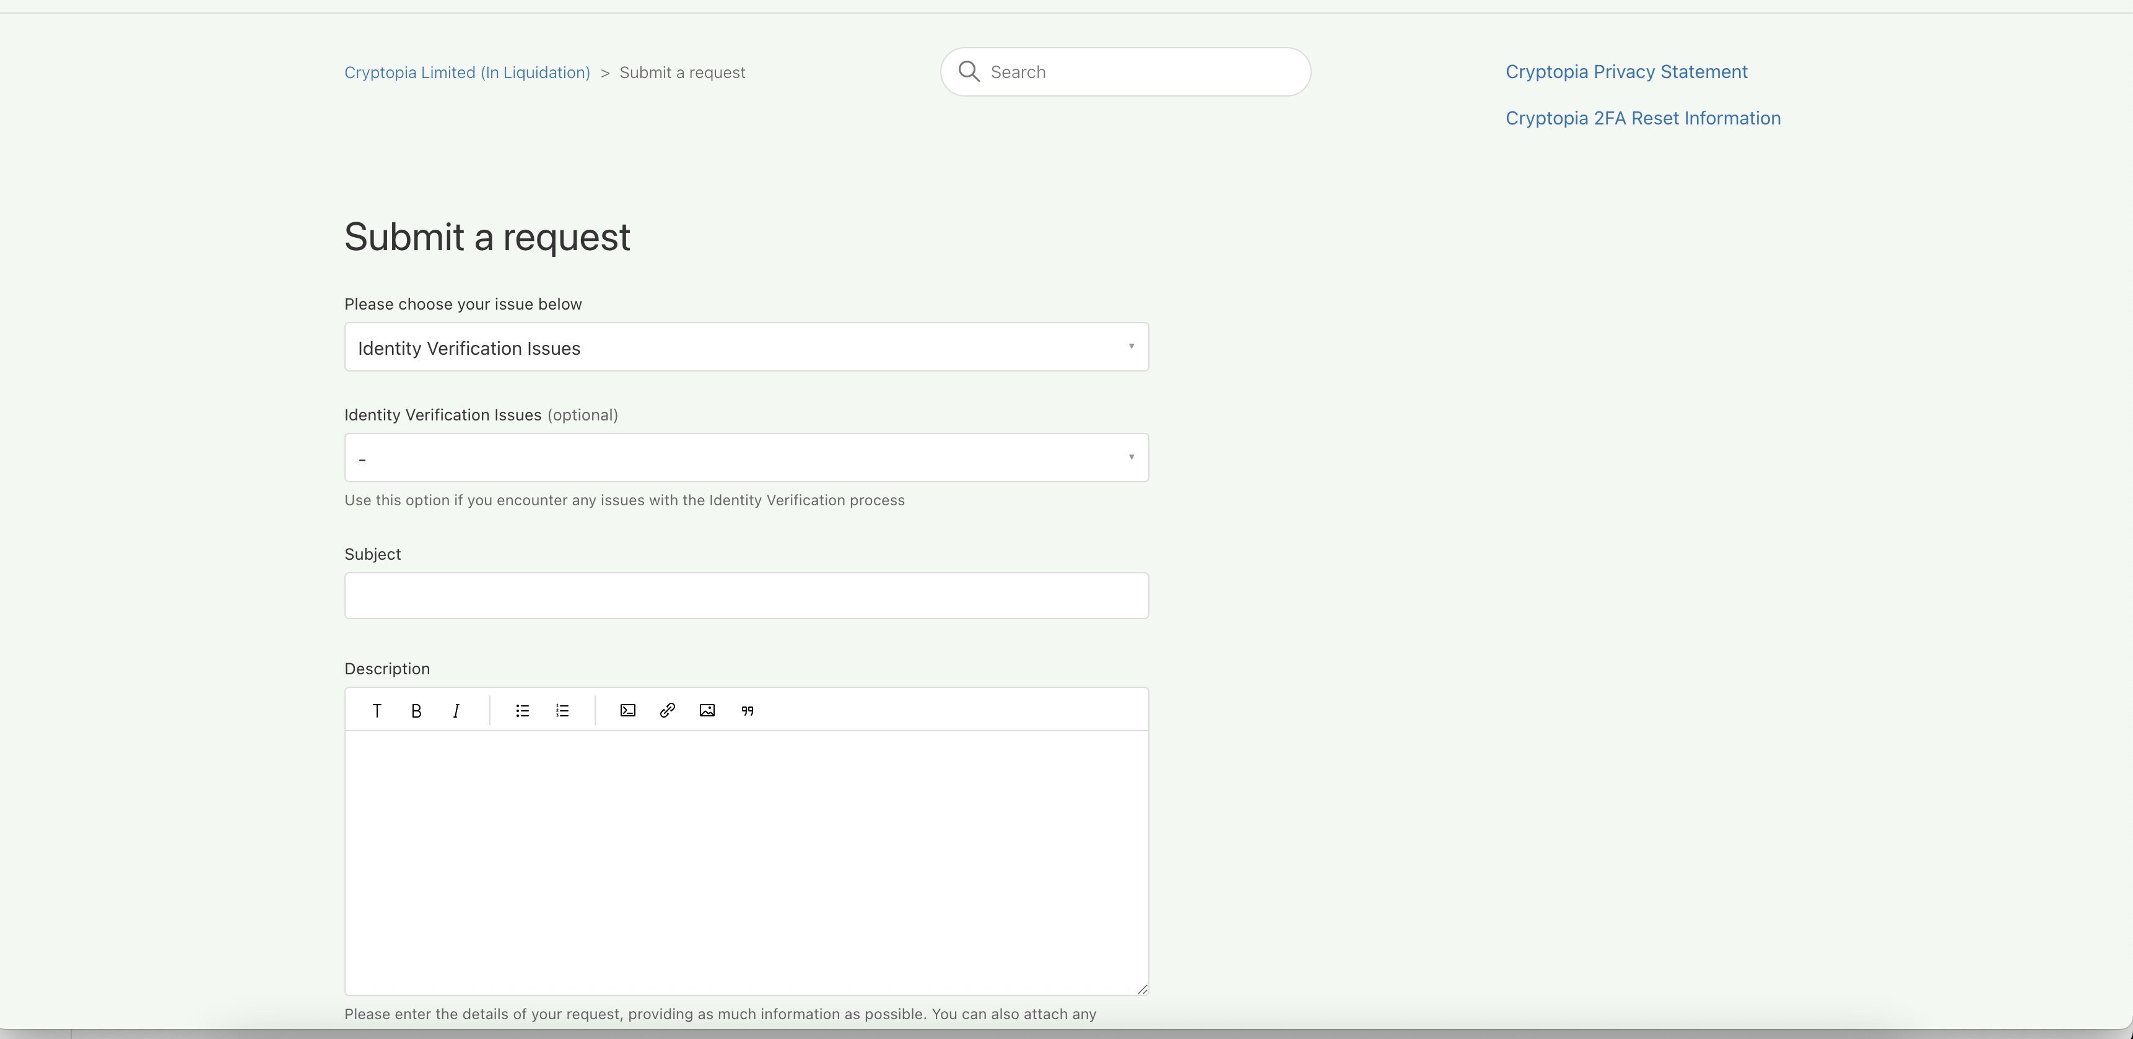Viewport: 2133px width, 1039px height.
Task: Open the Cryptopia 2FA Reset Information link
Action: tap(1642, 118)
